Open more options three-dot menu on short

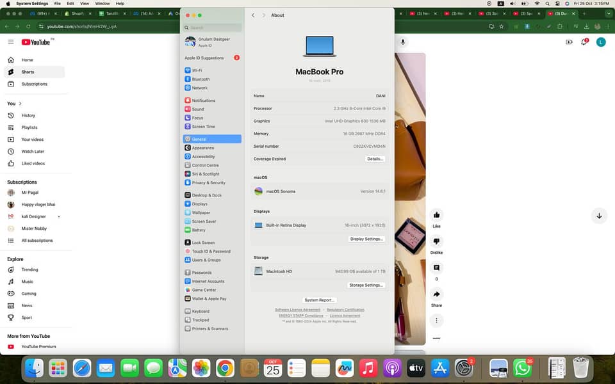point(436,320)
